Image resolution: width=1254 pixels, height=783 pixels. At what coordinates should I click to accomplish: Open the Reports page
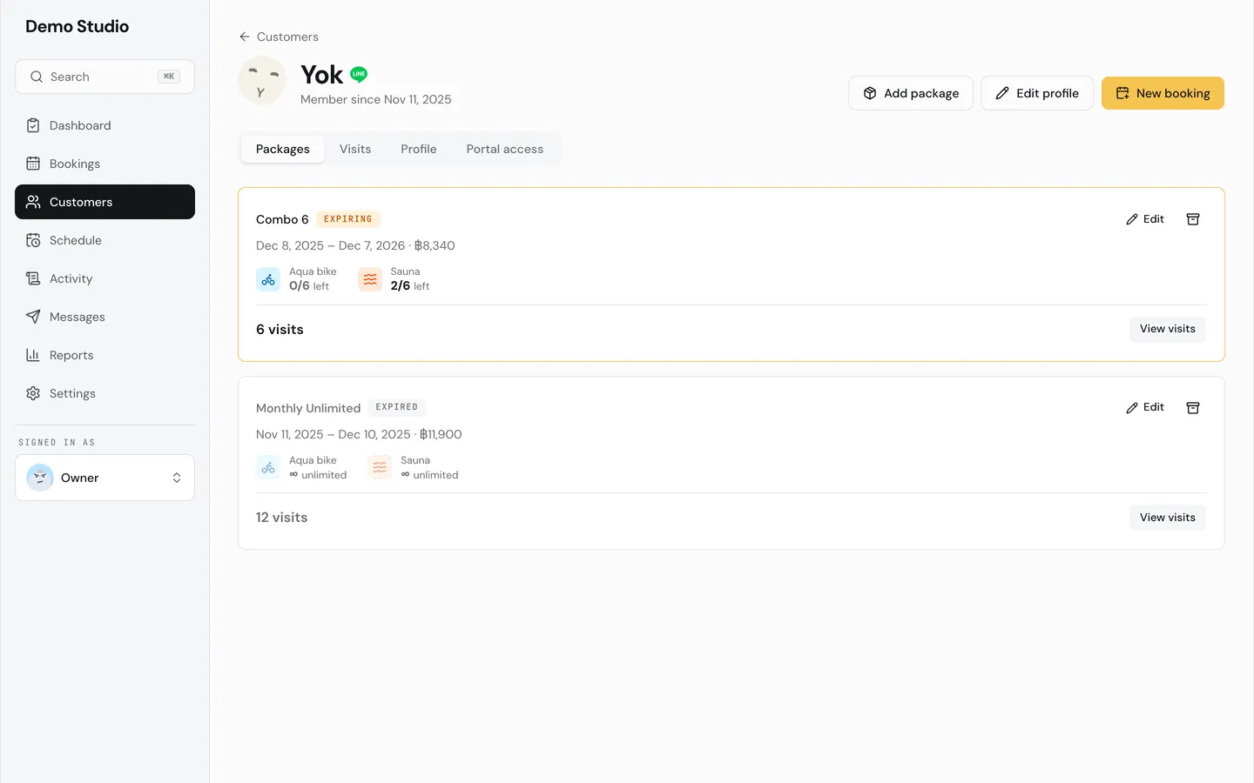[x=104, y=355]
